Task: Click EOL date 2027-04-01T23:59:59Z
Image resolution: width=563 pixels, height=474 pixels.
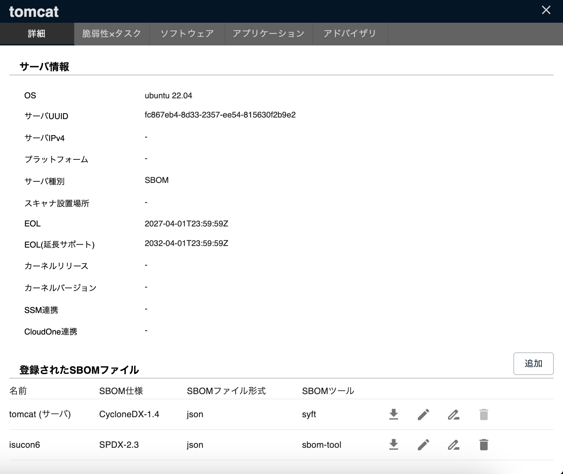Action: (186, 224)
